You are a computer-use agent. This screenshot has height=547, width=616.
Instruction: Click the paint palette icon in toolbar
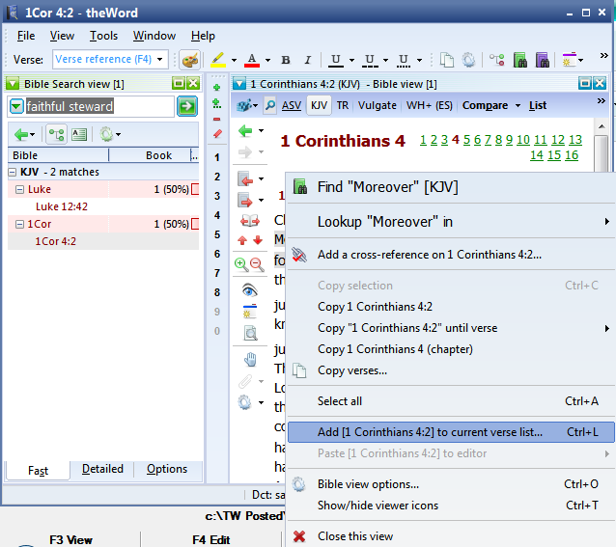[190, 60]
